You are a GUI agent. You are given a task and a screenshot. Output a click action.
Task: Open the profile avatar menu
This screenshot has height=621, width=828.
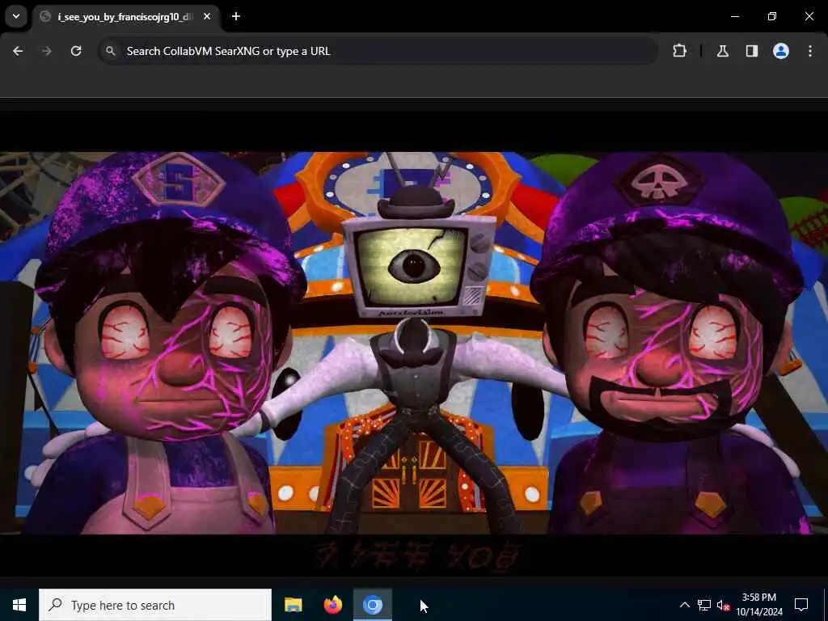pos(781,51)
